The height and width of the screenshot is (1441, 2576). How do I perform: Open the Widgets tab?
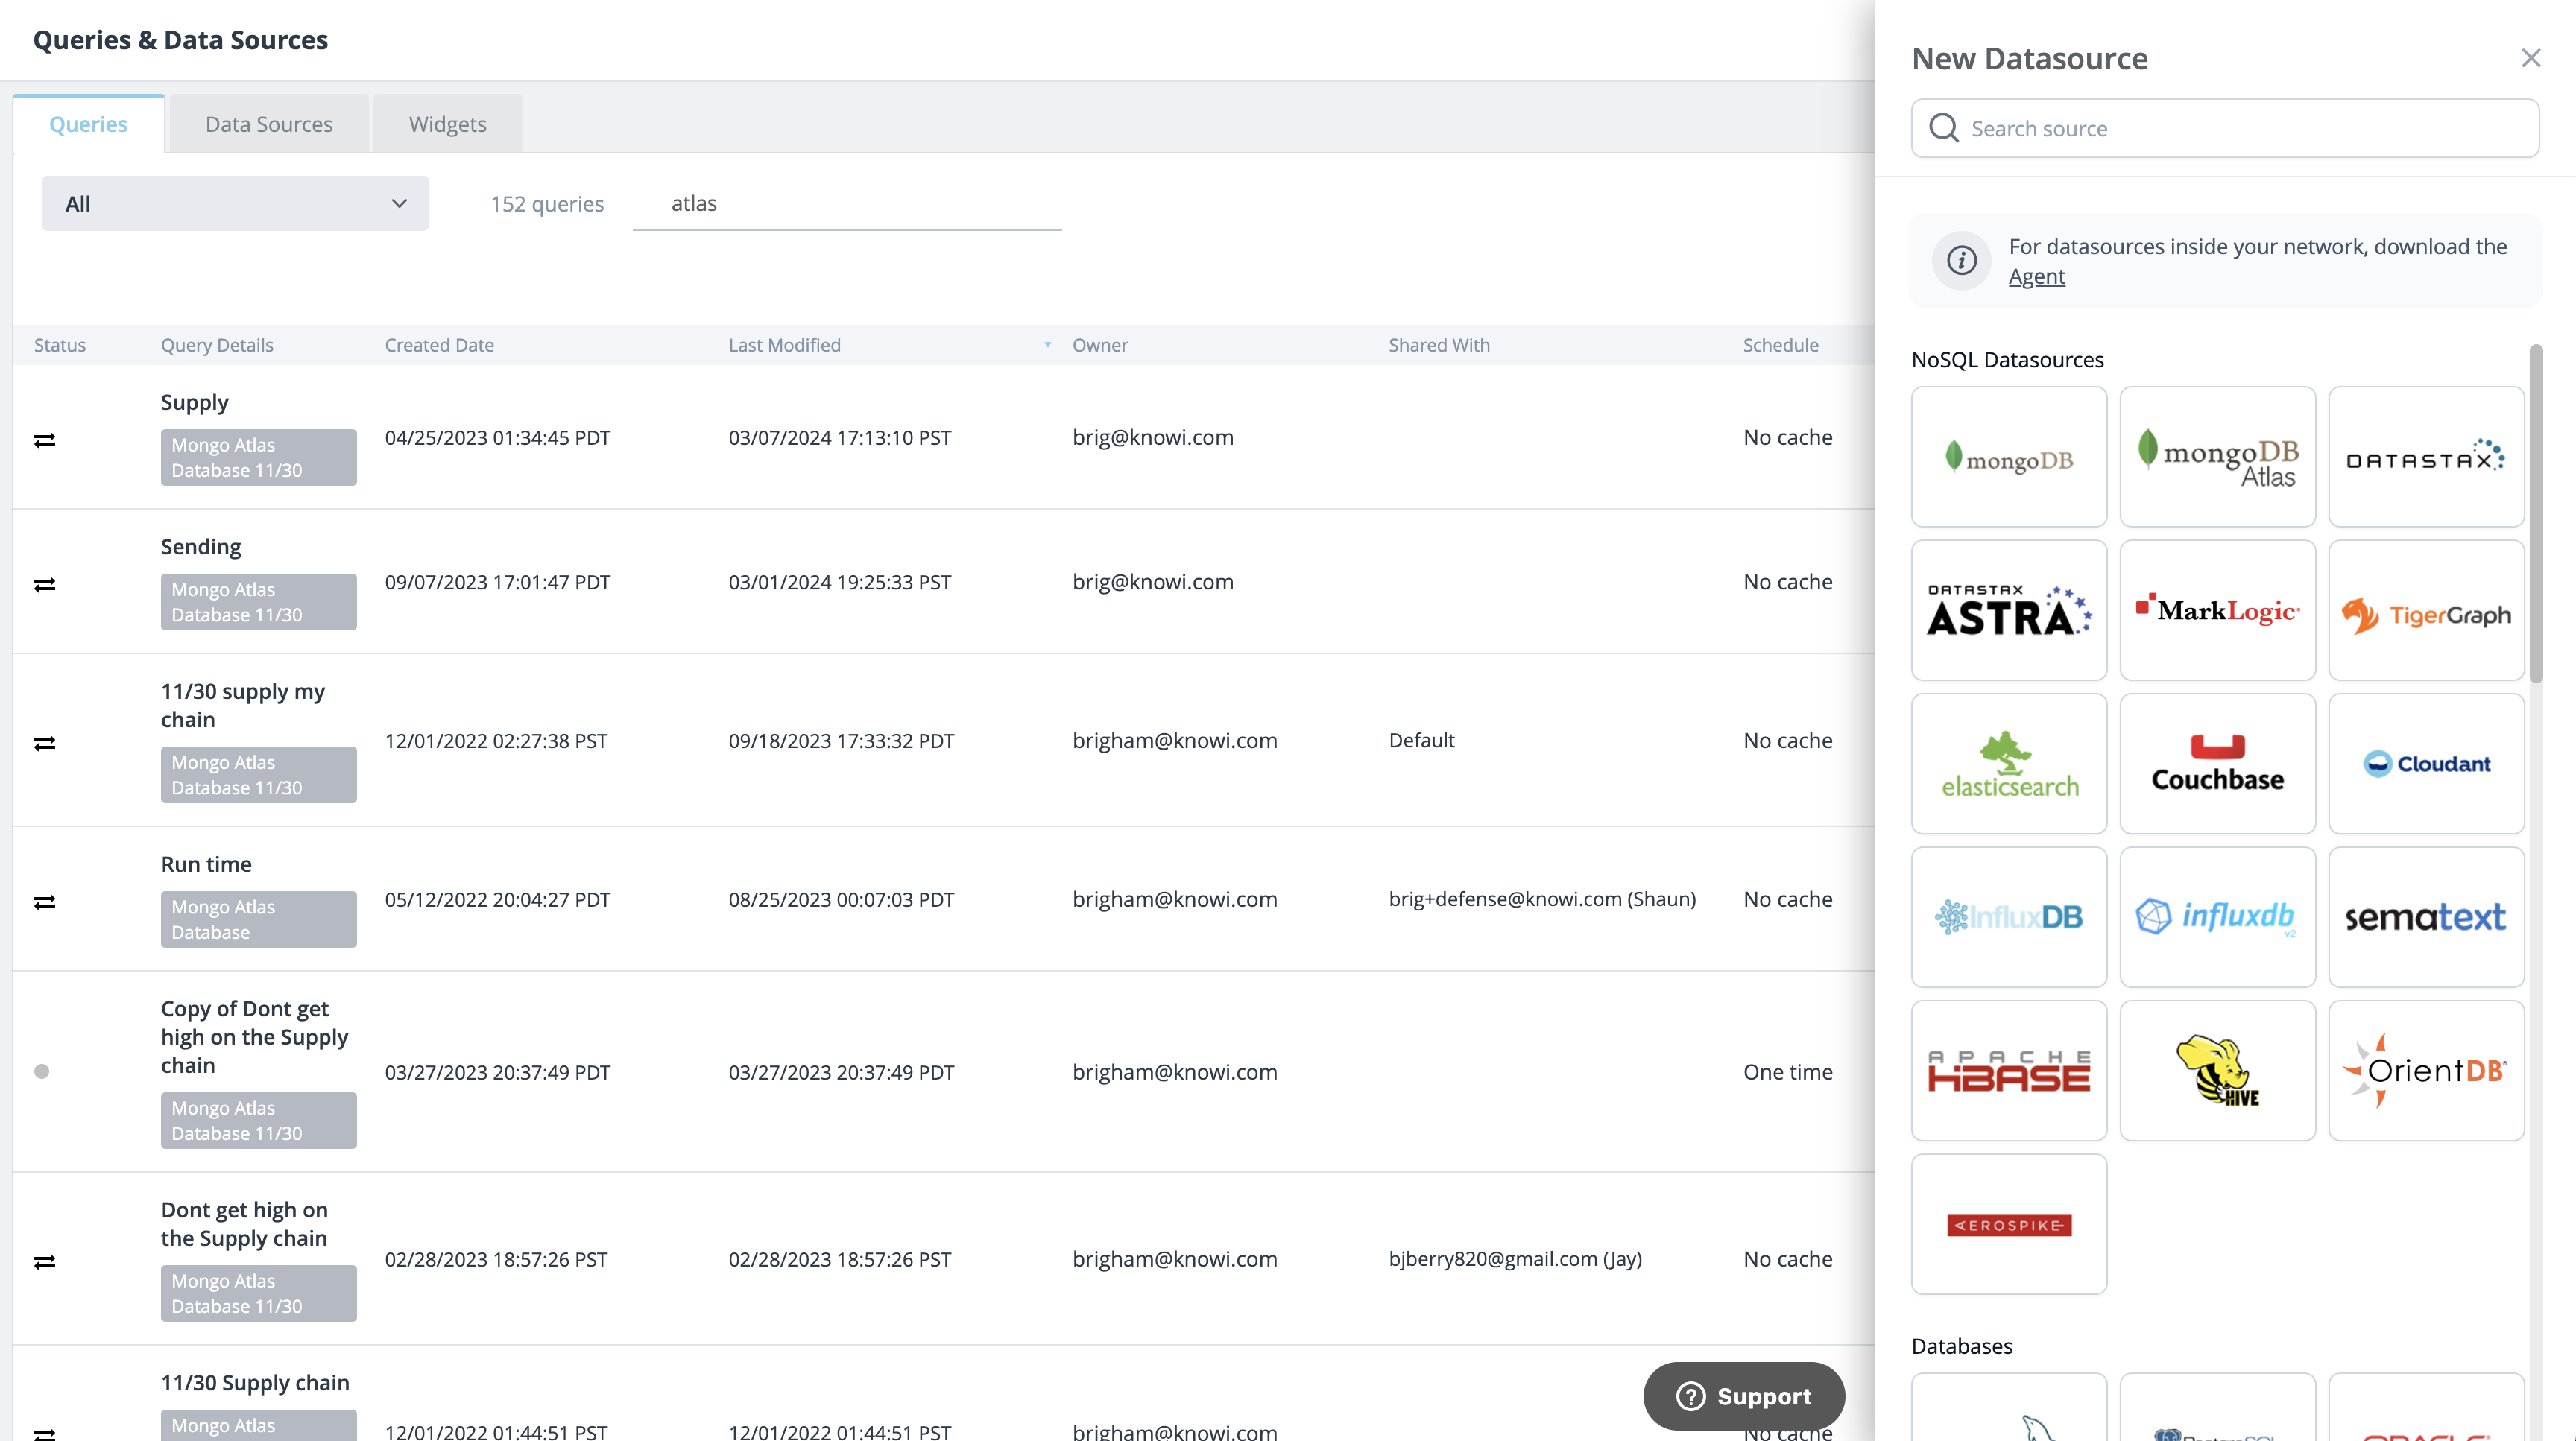coord(448,124)
